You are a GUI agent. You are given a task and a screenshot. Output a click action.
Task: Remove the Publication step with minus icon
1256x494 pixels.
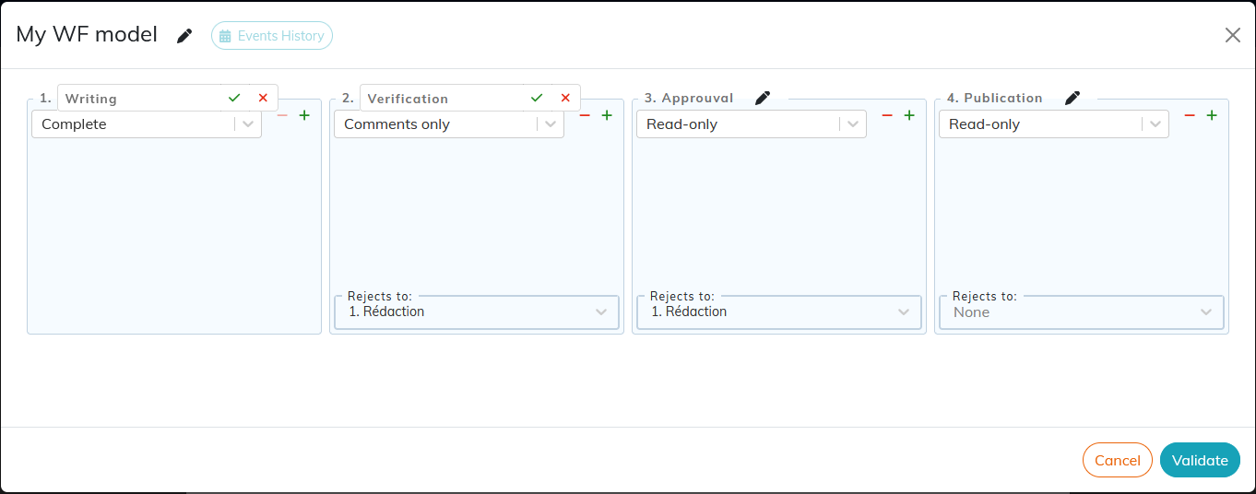point(1190,115)
